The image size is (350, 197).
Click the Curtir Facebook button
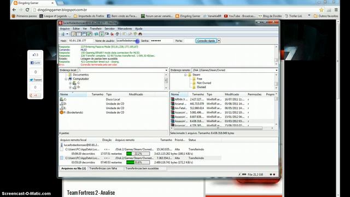[35, 63]
